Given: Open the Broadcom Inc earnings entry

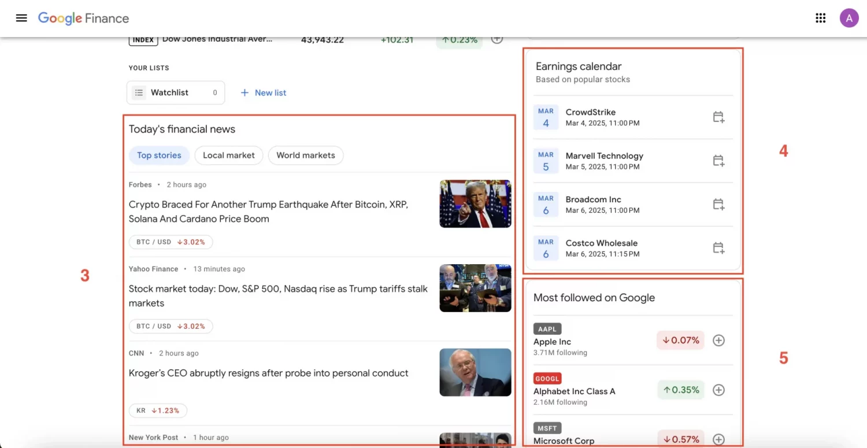Looking at the screenshot, I should pyautogui.click(x=633, y=204).
